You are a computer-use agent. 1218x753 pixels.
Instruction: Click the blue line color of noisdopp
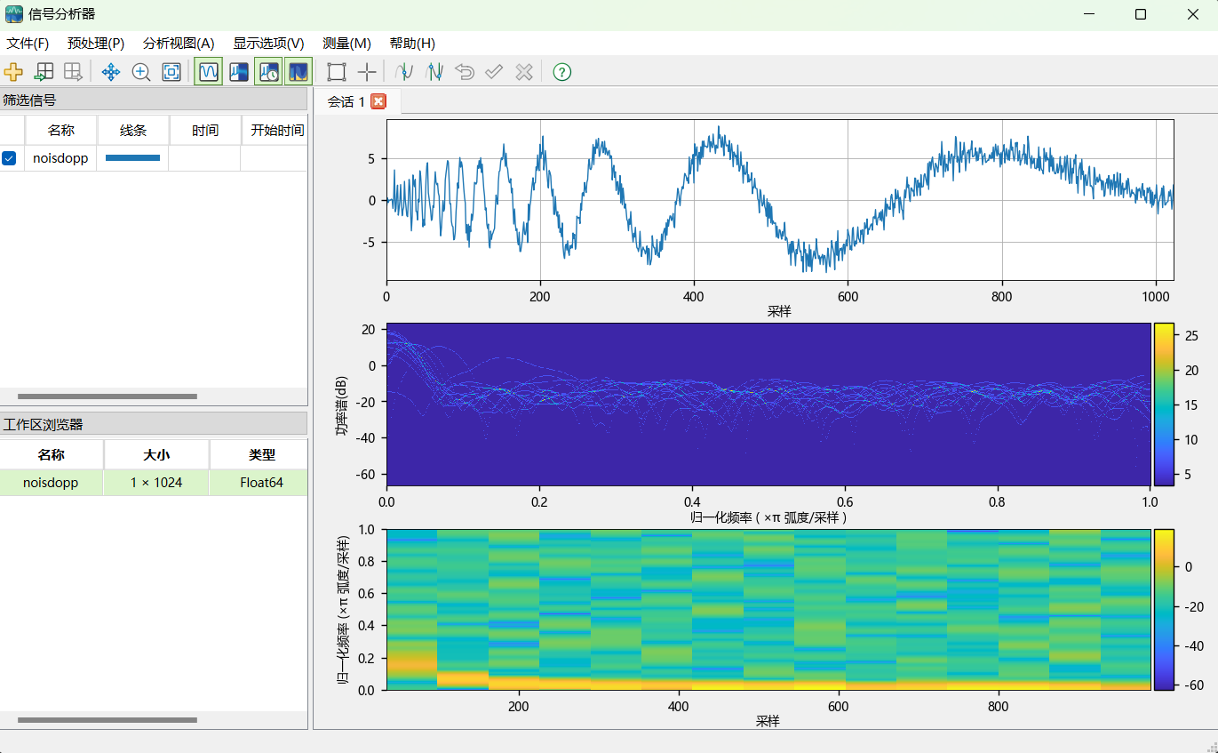coord(132,158)
